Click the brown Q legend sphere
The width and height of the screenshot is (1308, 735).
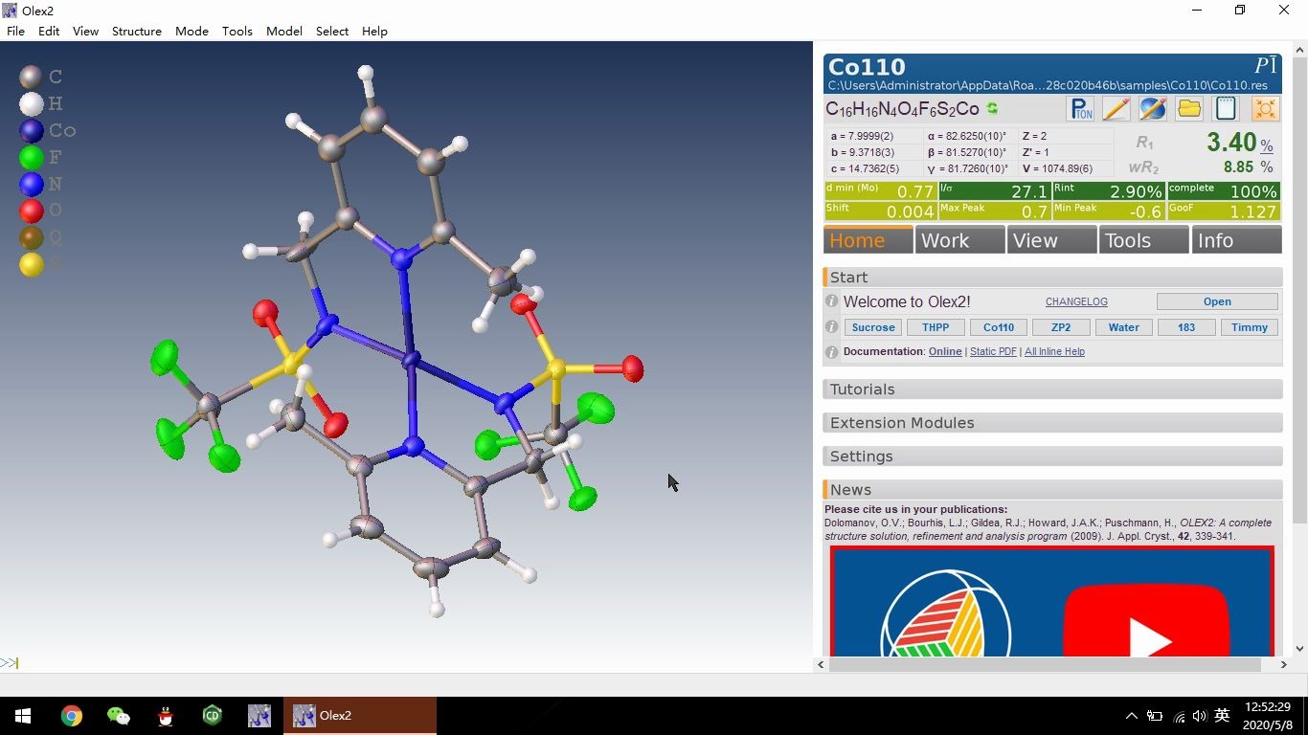[x=31, y=237]
